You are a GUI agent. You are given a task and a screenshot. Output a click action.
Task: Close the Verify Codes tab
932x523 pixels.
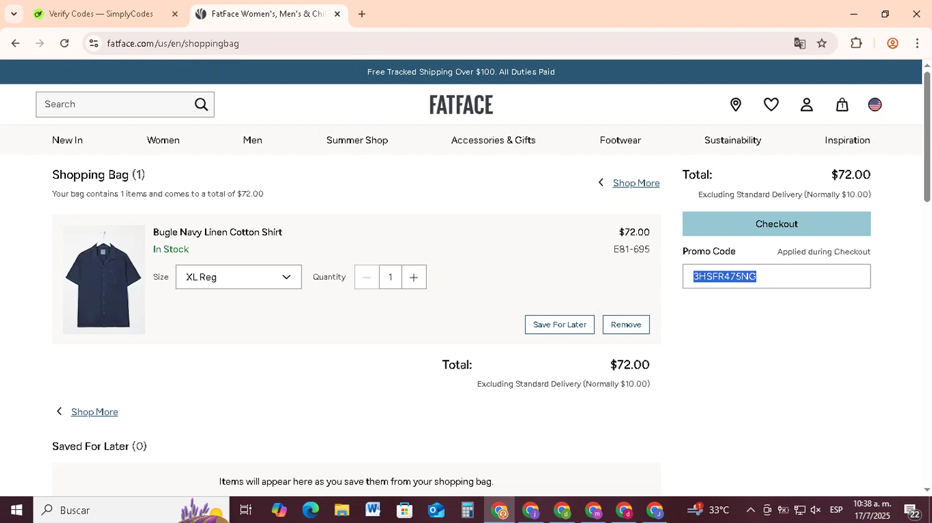(175, 14)
